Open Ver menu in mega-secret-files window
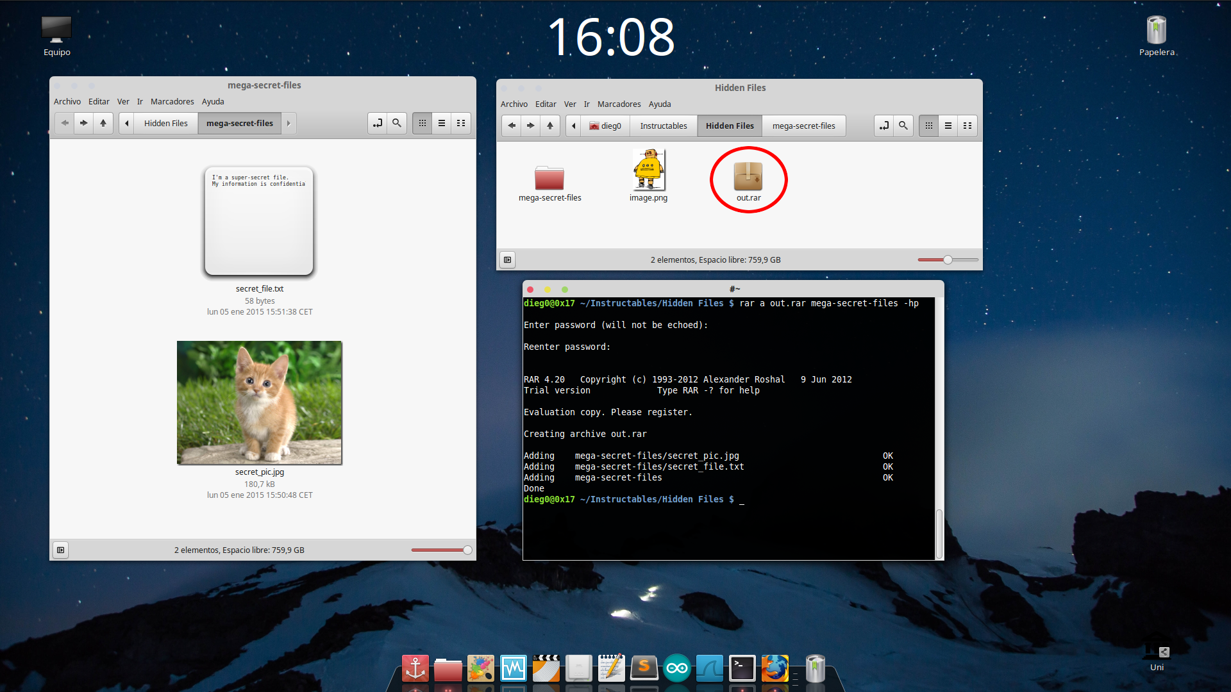This screenshot has width=1231, height=692. 123,101
